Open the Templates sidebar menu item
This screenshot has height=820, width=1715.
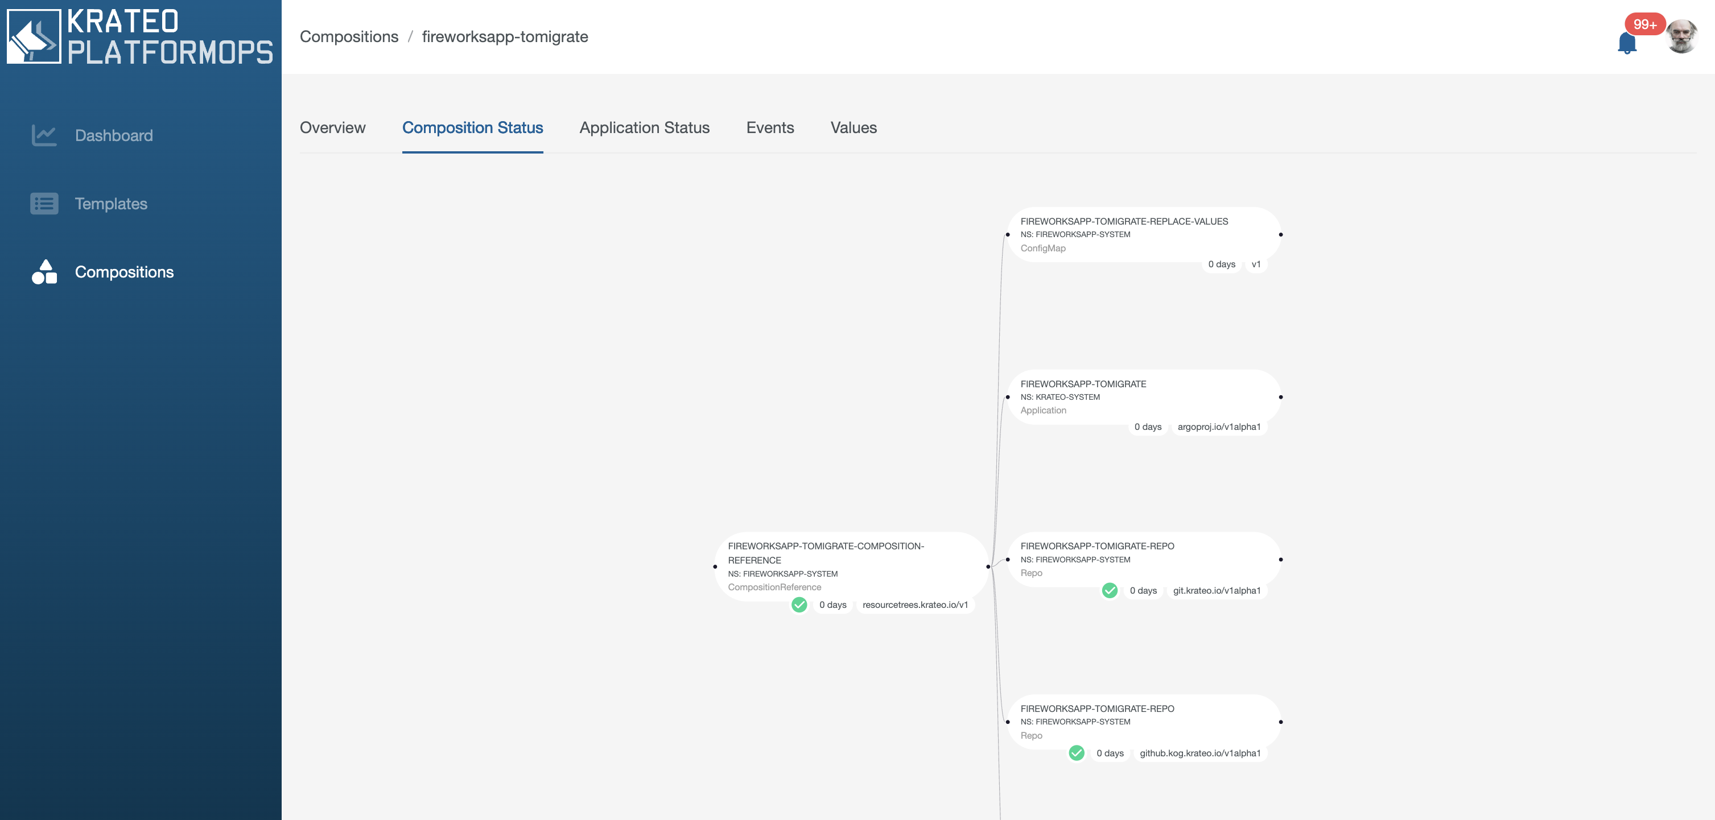(111, 204)
